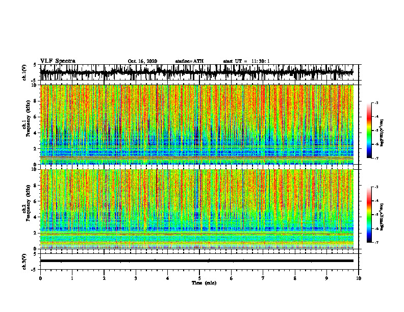404x312 pixels.
Task: Click the "station= ATH" header label
Action: coord(189,61)
